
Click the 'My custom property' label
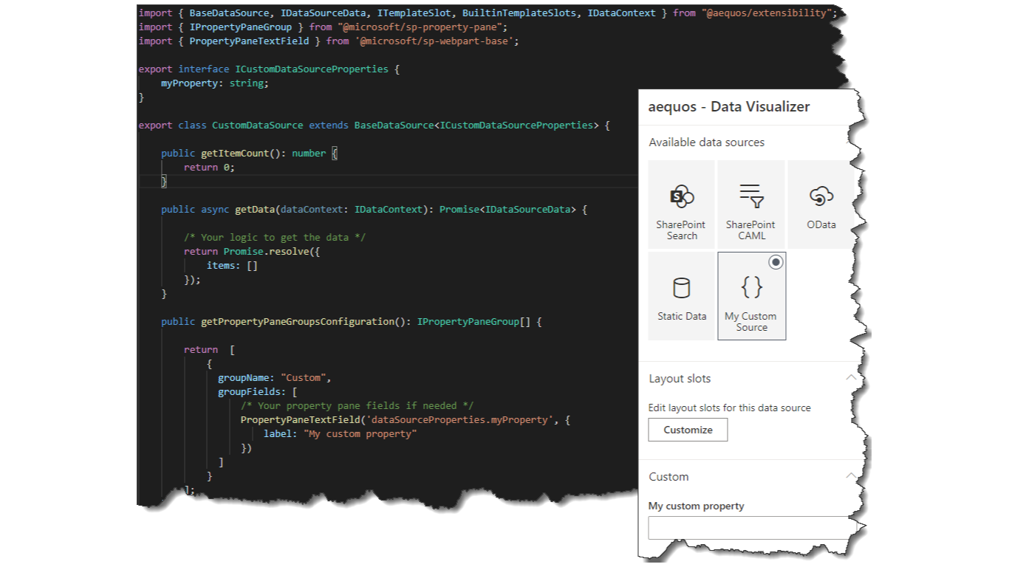tap(696, 506)
